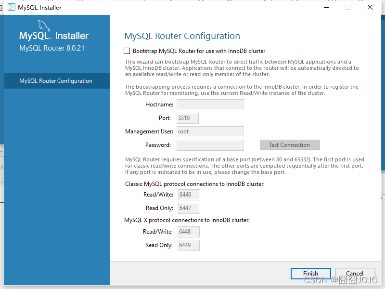Click the MySQL dolphin logo in sidebar
Screen dimensions: 385x289
(x=43, y=26)
